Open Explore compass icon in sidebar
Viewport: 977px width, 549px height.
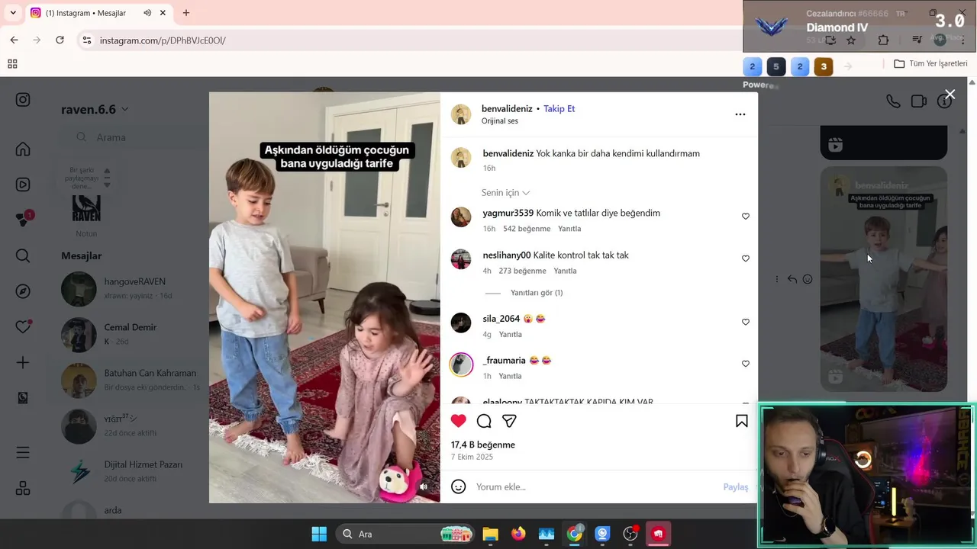[23, 291]
